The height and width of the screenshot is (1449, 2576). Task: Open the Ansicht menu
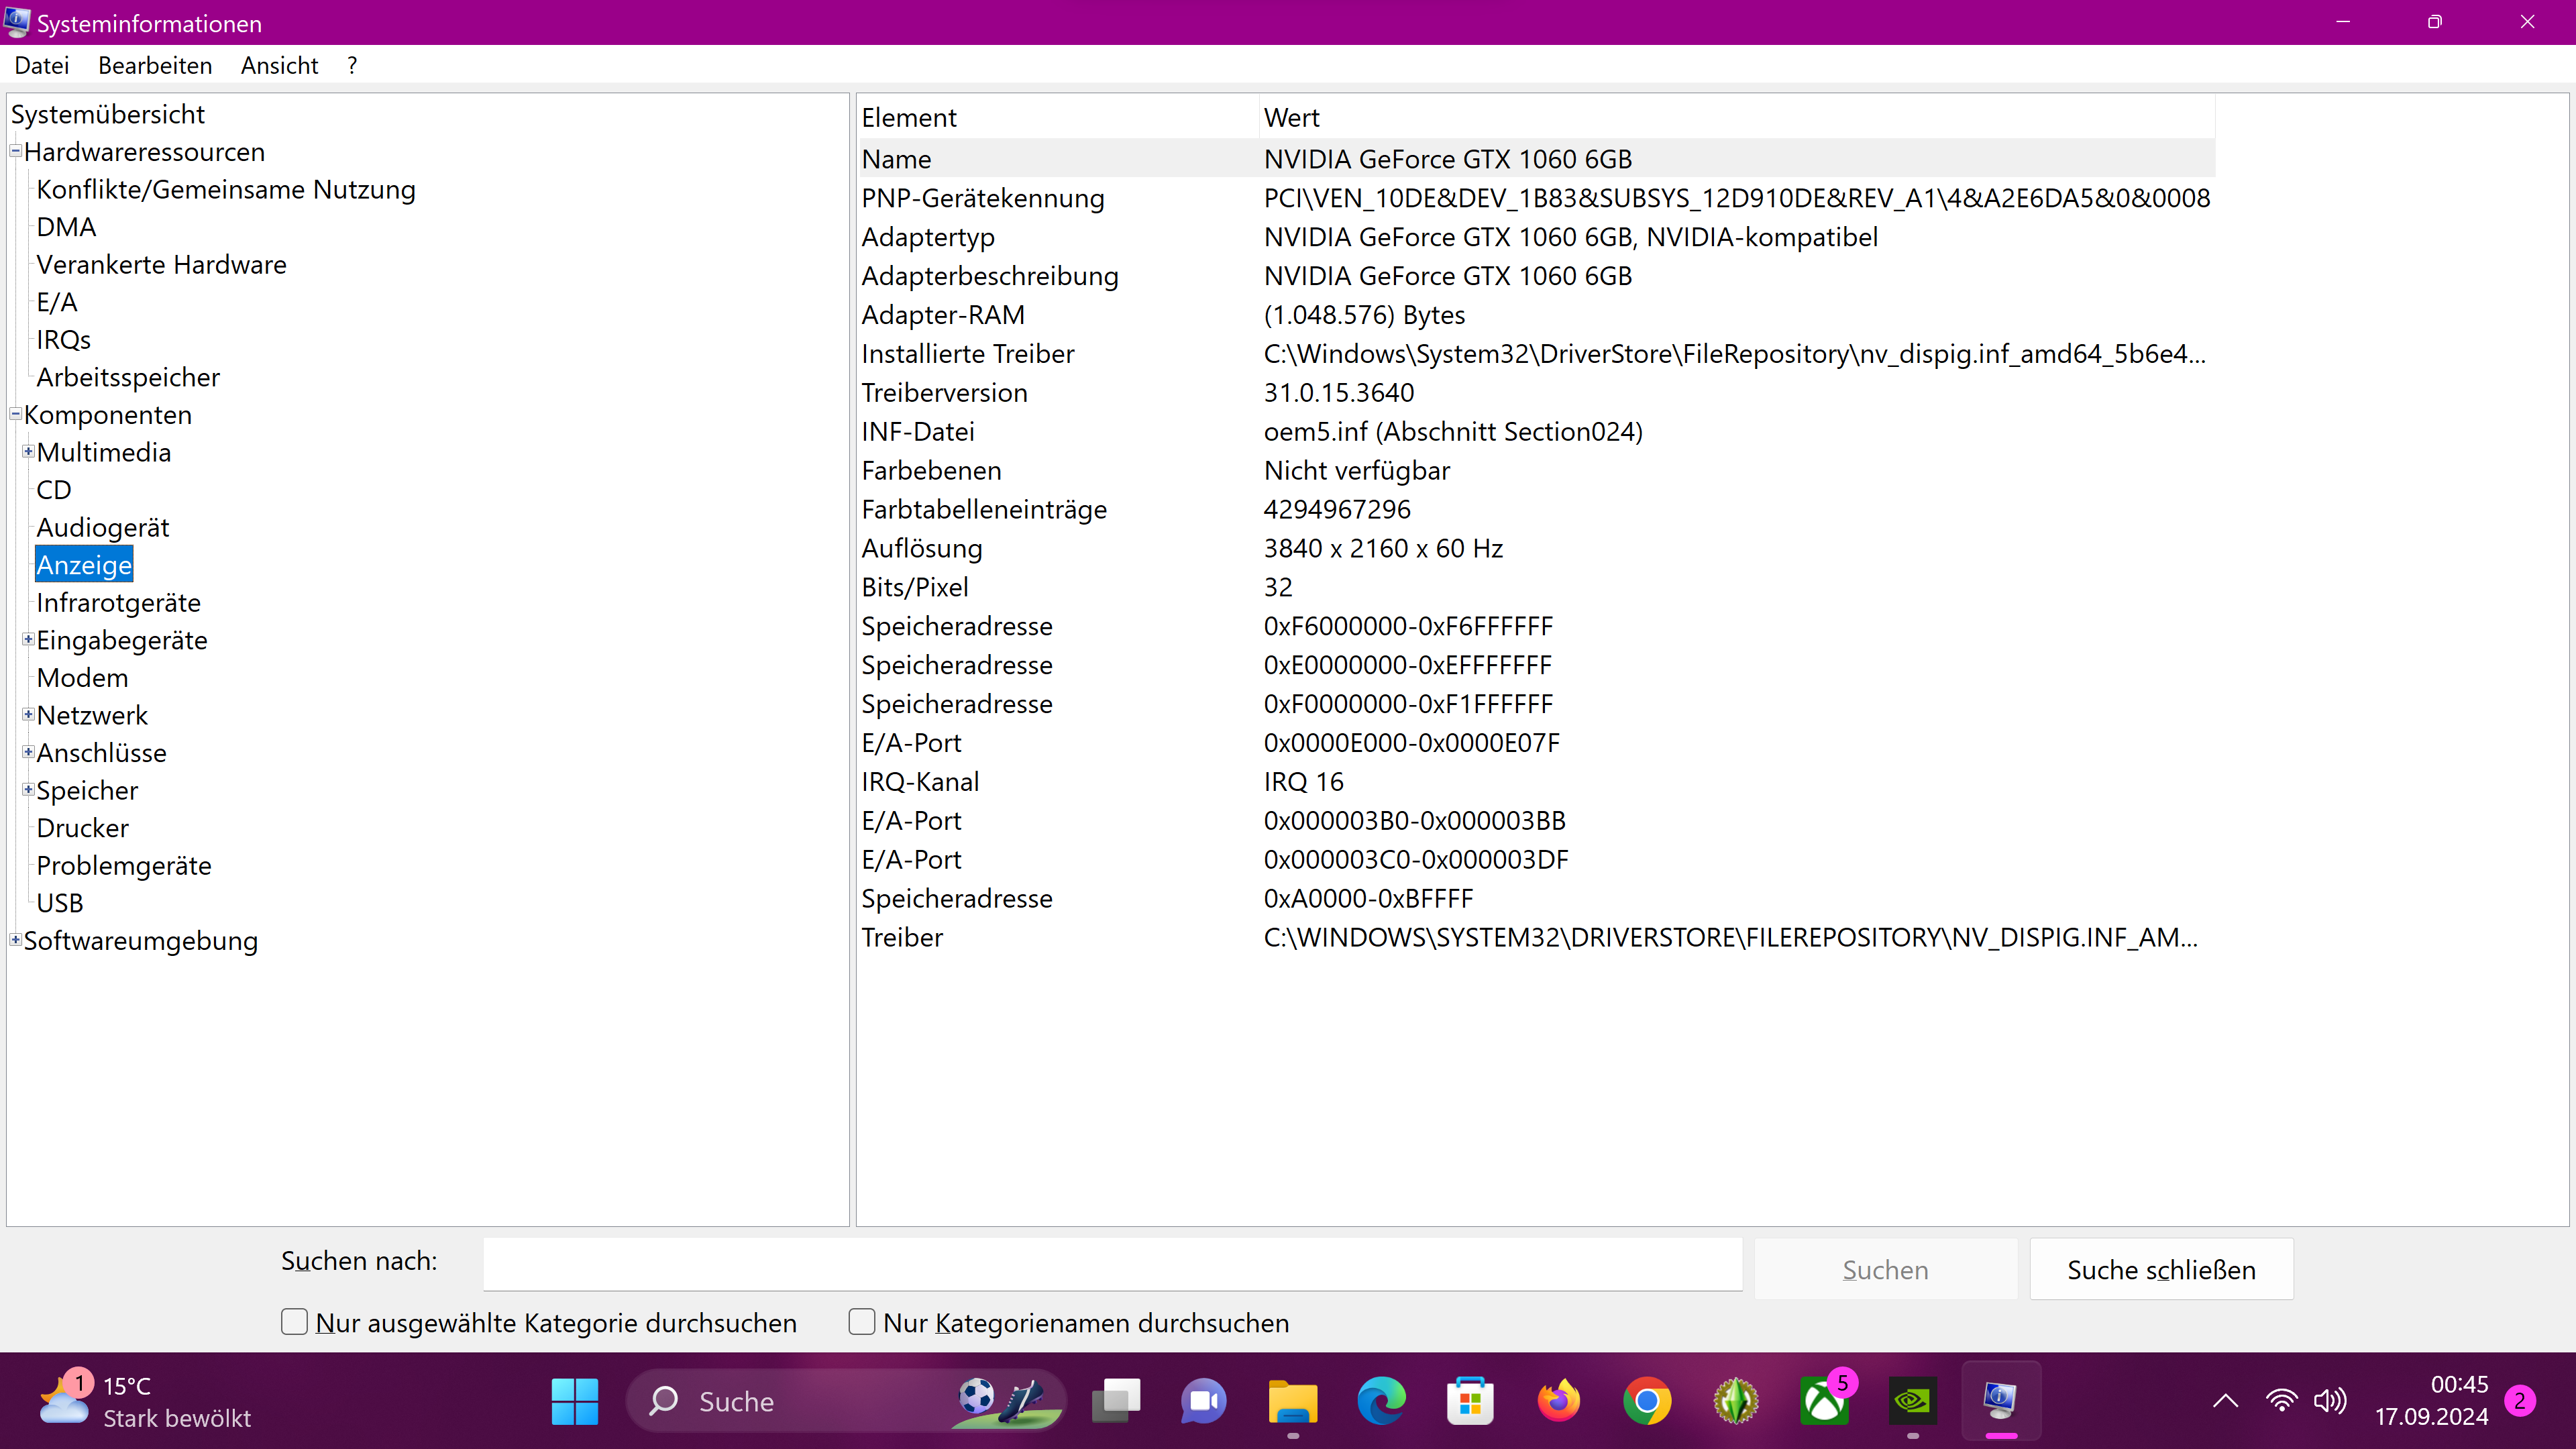[x=278, y=65]
